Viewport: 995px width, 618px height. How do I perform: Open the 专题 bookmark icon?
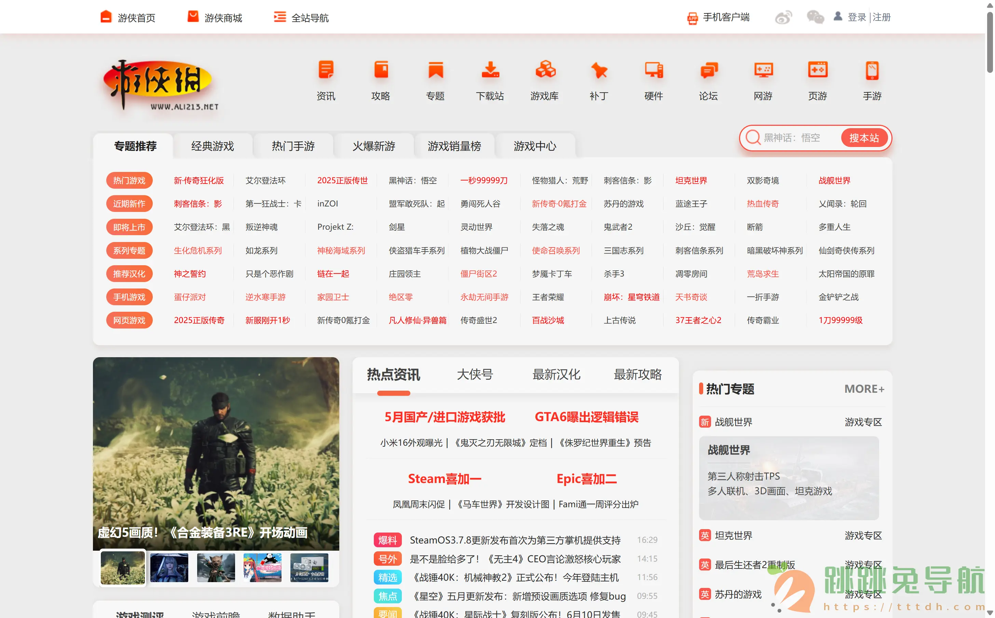tap(435, 70)
